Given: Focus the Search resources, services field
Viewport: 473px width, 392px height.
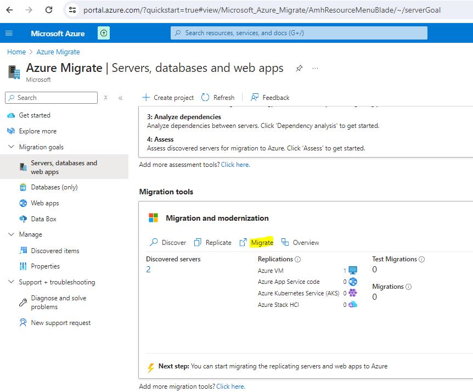Looking at the screenshot, I should tap(299, 33).
